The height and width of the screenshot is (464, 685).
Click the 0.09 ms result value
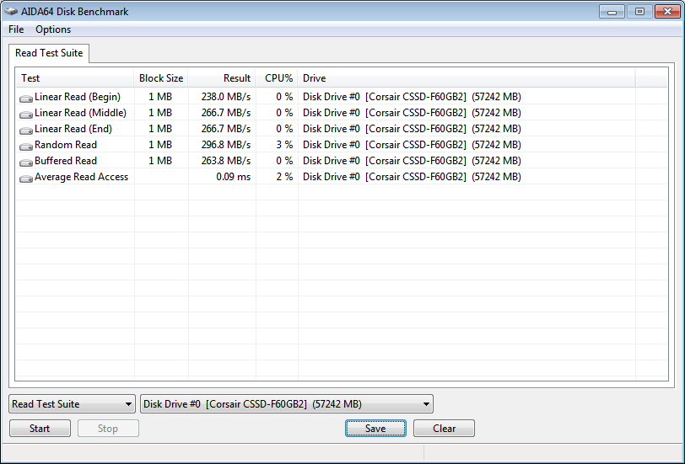(234, 177)
